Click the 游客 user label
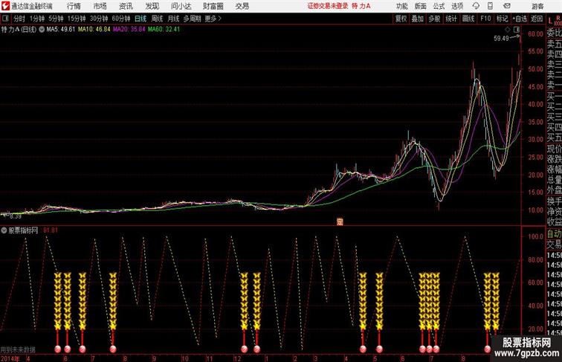The width and height of the screenshot is (562, 362). [x=537, y=6]
